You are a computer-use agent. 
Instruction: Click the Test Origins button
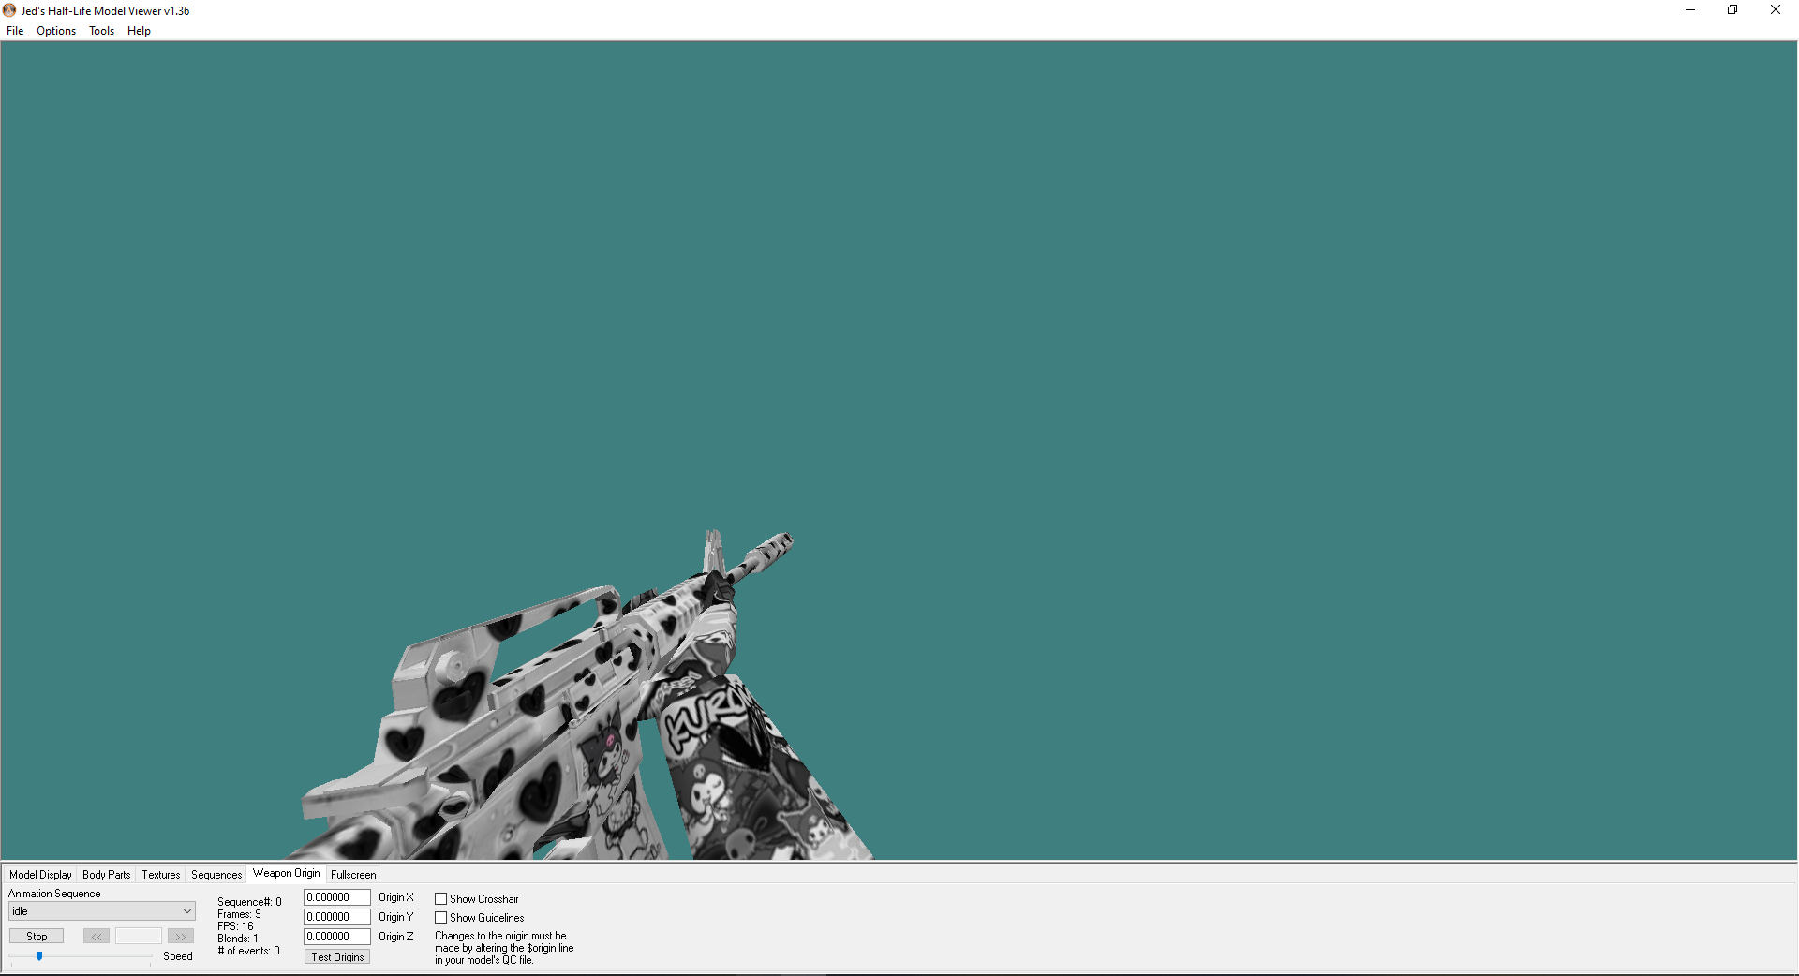pos(337,956)
